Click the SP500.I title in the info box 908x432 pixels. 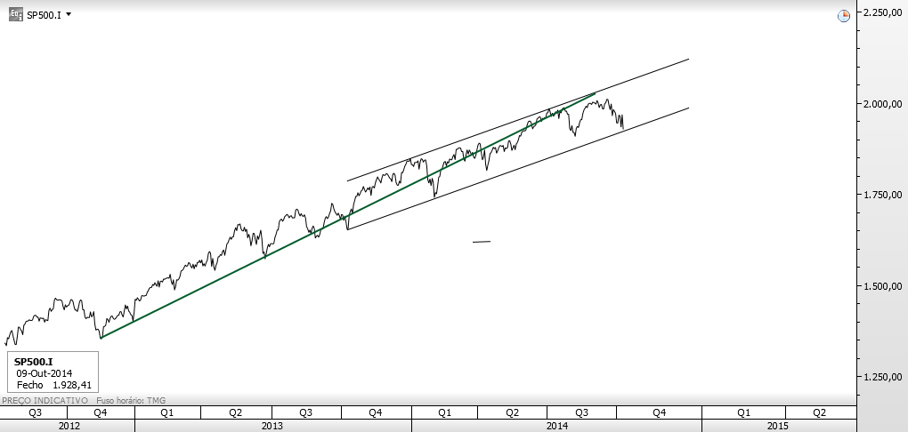tap(34, 362)
